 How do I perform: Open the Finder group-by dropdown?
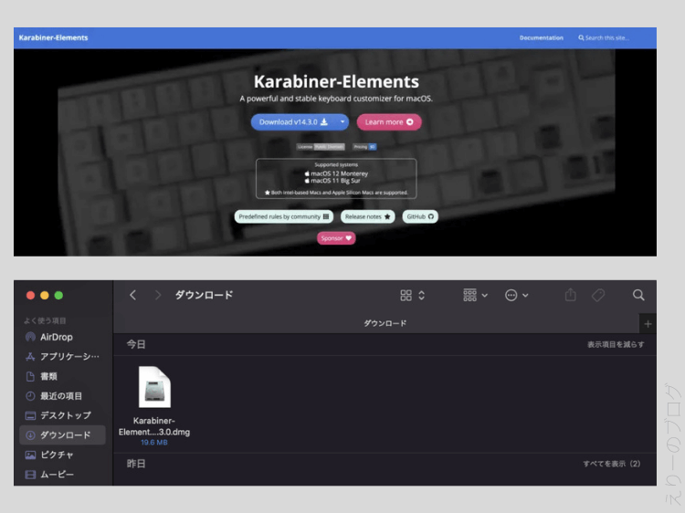pyautogui.click(x=475, y=295)
